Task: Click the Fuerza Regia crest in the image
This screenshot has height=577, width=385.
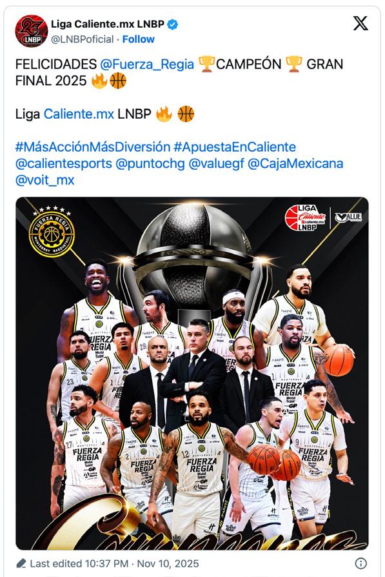Action: tap(52, 232)
